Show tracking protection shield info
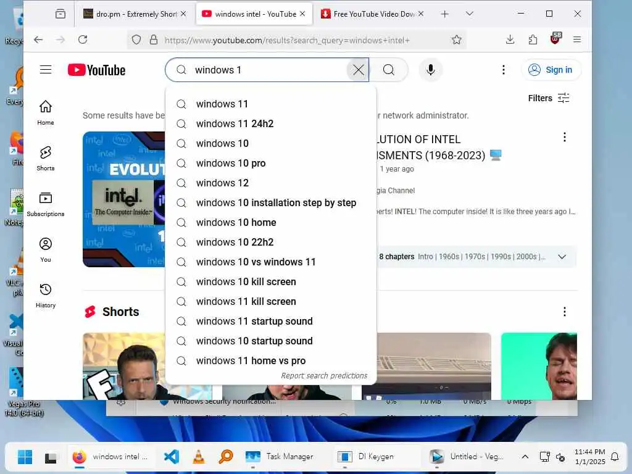 [136, 40]
